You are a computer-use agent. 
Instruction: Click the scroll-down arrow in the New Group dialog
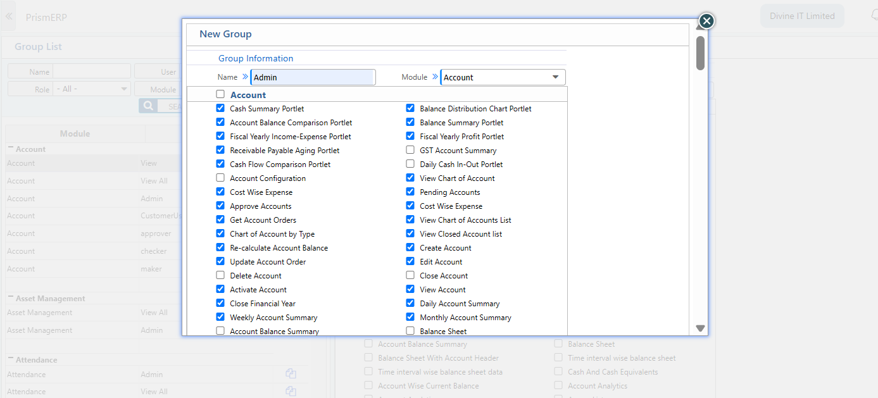tap(700, 328)
